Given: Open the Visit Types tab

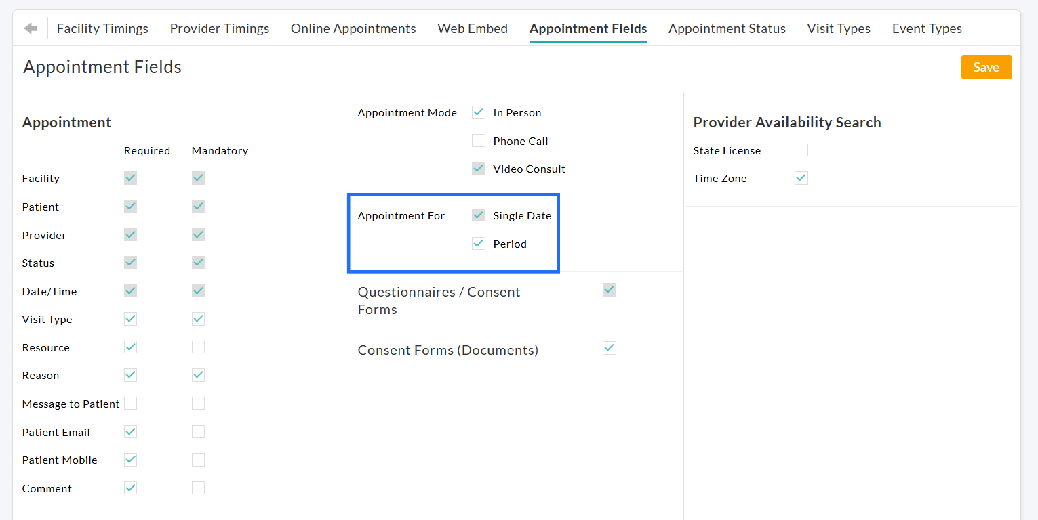Looking at the screenshot, I should pos(839,28).
